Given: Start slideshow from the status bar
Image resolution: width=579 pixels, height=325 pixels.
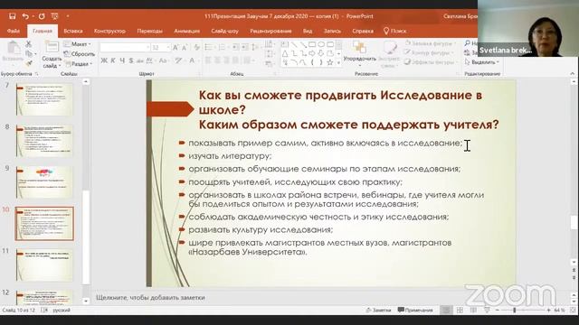Looking at the screenshot, I should [x=487, y=311].
